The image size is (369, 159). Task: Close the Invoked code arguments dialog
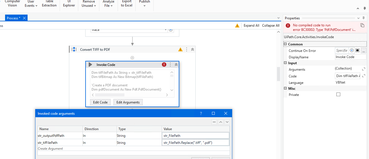226,114
